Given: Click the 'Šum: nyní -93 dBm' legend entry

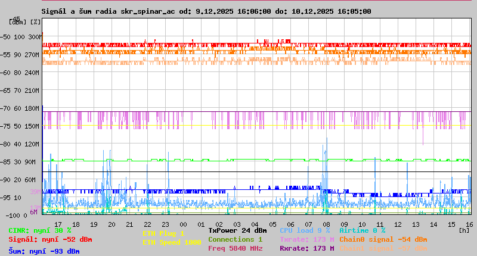Looking at the screenshot, I should point(44,251).
